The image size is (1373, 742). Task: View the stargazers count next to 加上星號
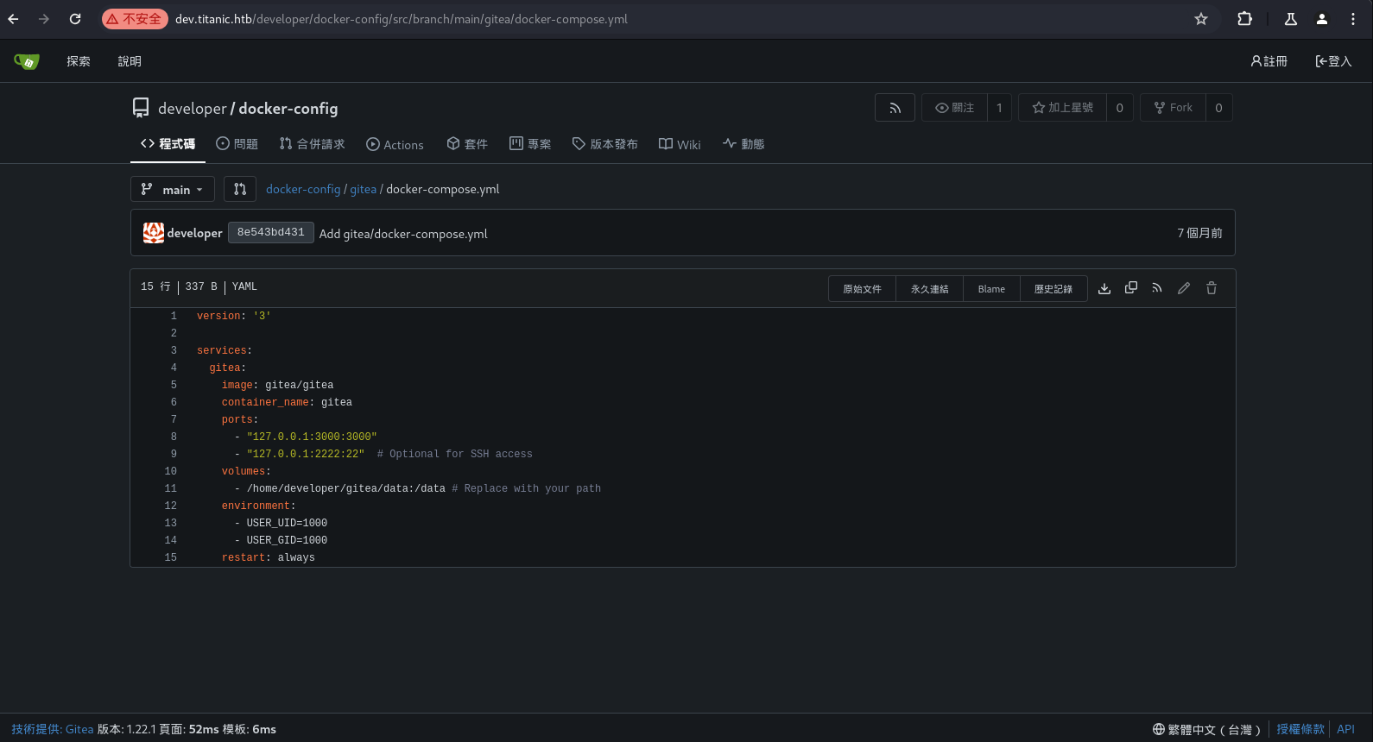coord(1120,108)
